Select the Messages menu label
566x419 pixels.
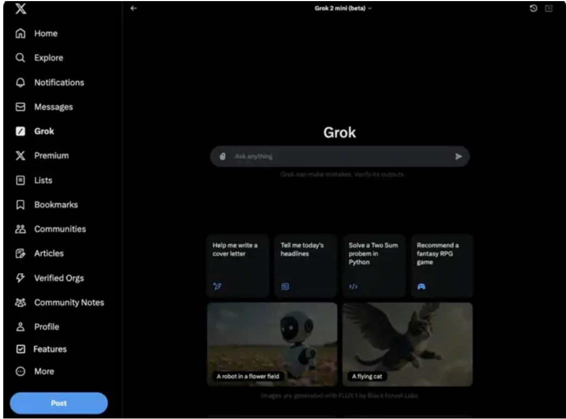coord(53,107)
